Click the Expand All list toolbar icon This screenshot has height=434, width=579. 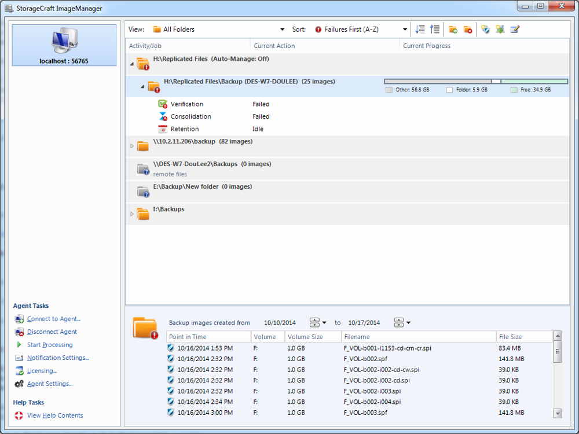420,29
